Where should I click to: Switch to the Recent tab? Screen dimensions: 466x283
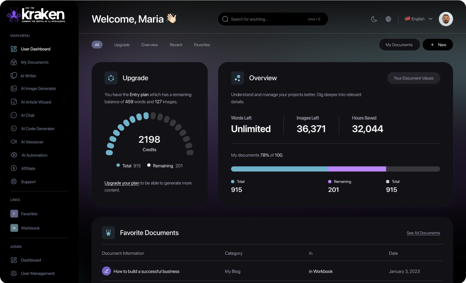tap(176, 45)
